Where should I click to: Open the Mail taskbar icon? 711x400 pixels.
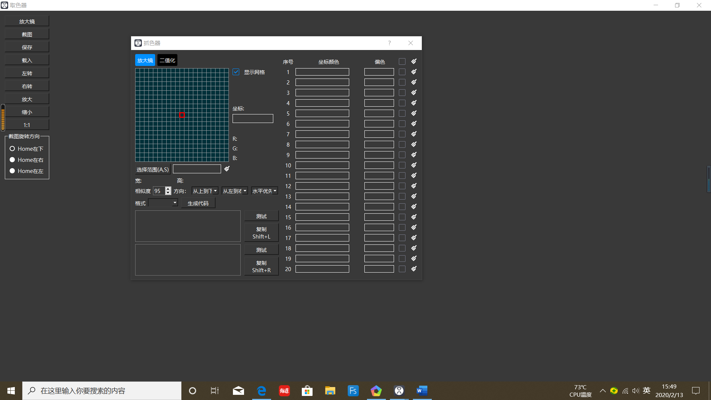(x=238, y=391)
